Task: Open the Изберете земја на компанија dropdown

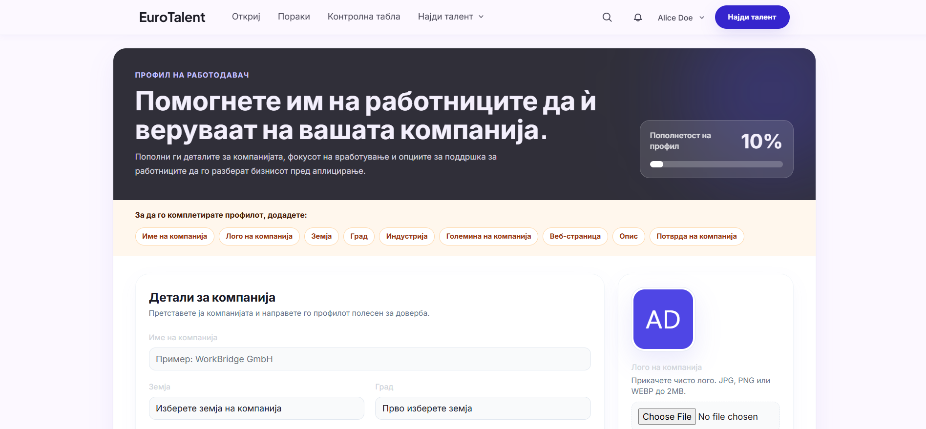Action: tap(256, 409)
